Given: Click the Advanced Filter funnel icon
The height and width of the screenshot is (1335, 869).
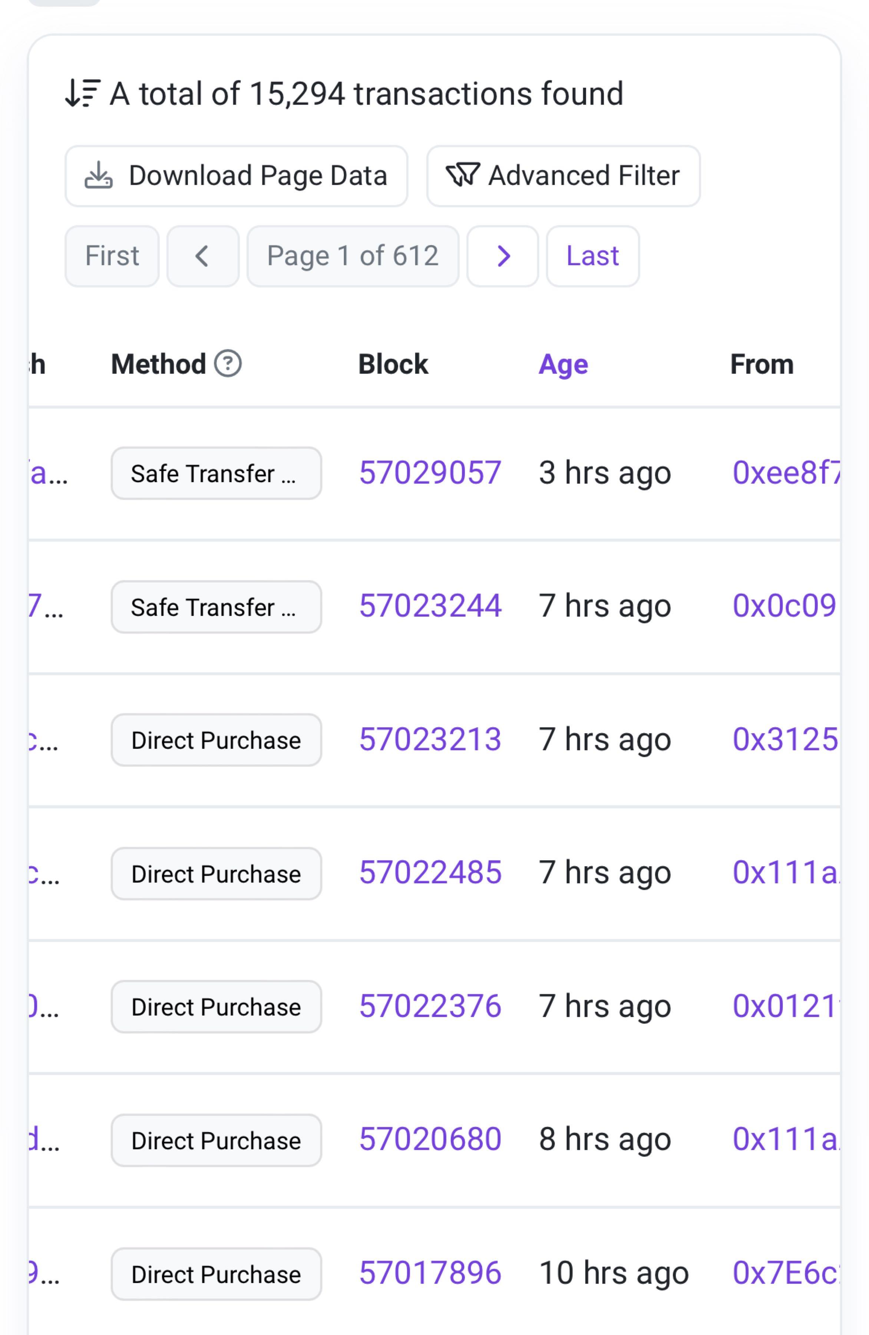Looking at the screenshot, I should pos(462,175).
